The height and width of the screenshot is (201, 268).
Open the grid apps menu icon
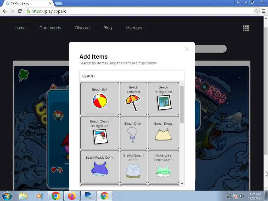tap(245, 28)
